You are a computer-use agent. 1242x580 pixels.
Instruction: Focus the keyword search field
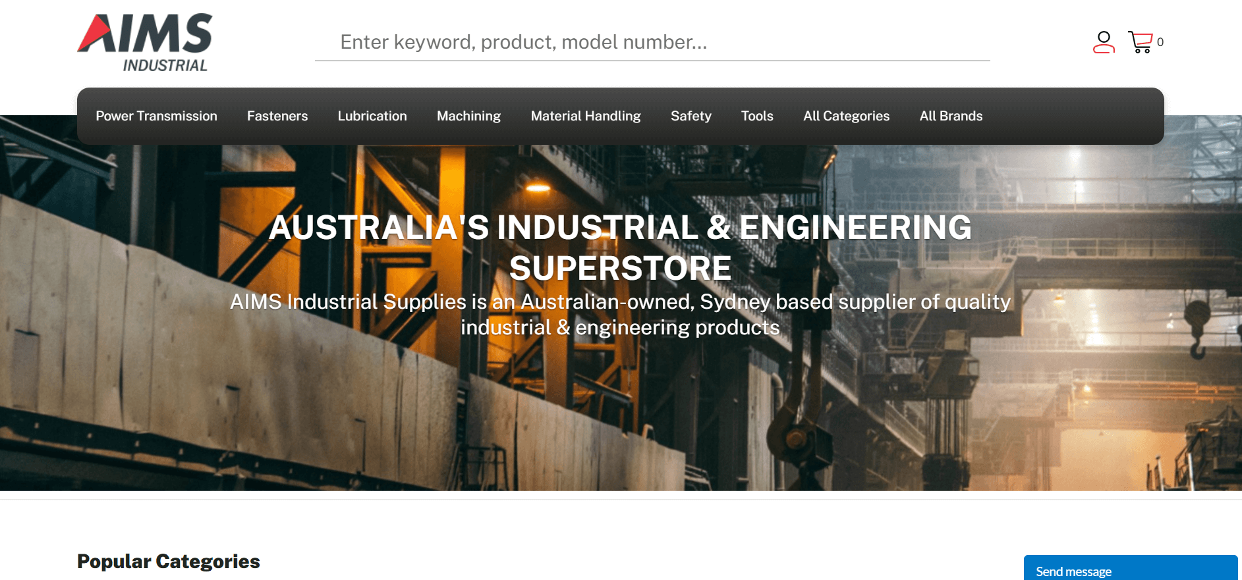click(652, 42)
